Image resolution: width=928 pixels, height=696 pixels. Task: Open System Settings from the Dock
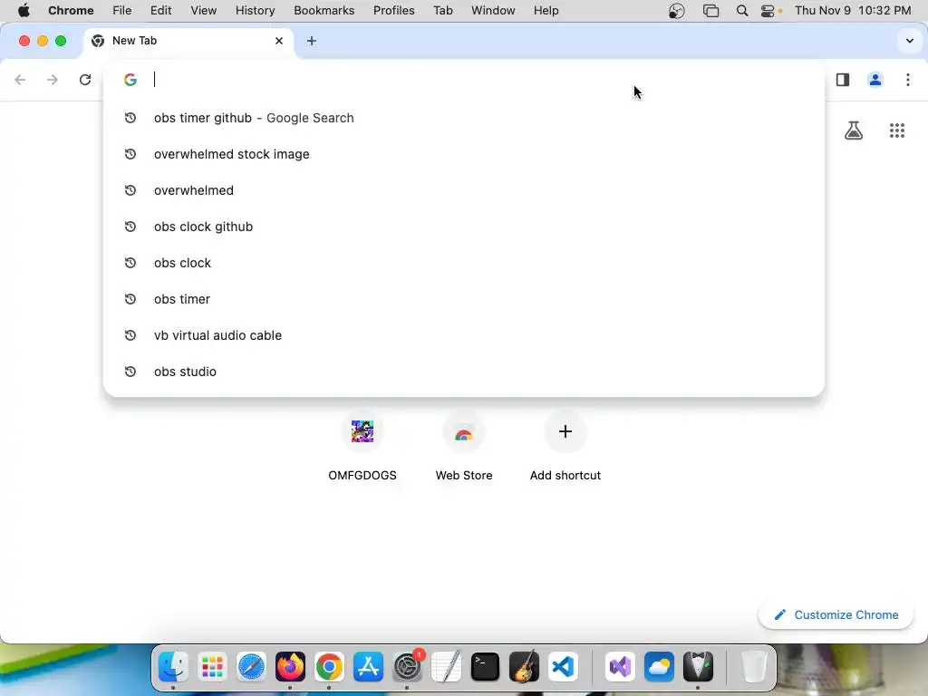click(407, 667)
